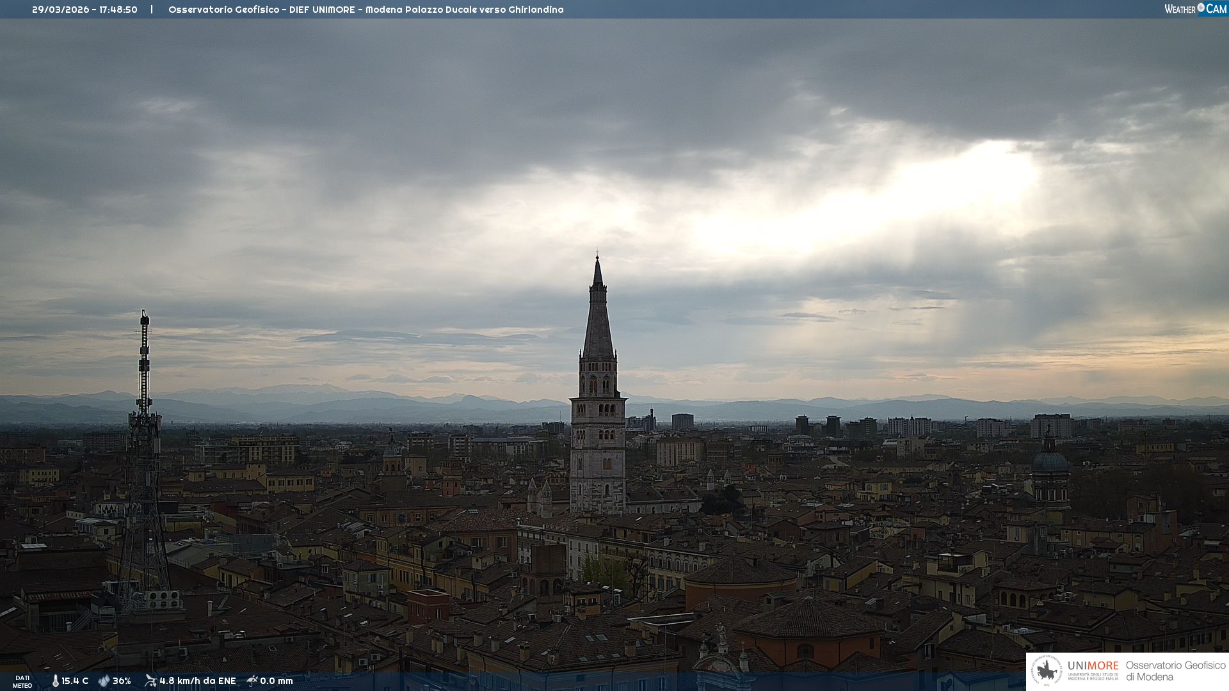Click the WeatherCam logo
This screenshot has width=1229, height=691.
tap(1195, 9)
